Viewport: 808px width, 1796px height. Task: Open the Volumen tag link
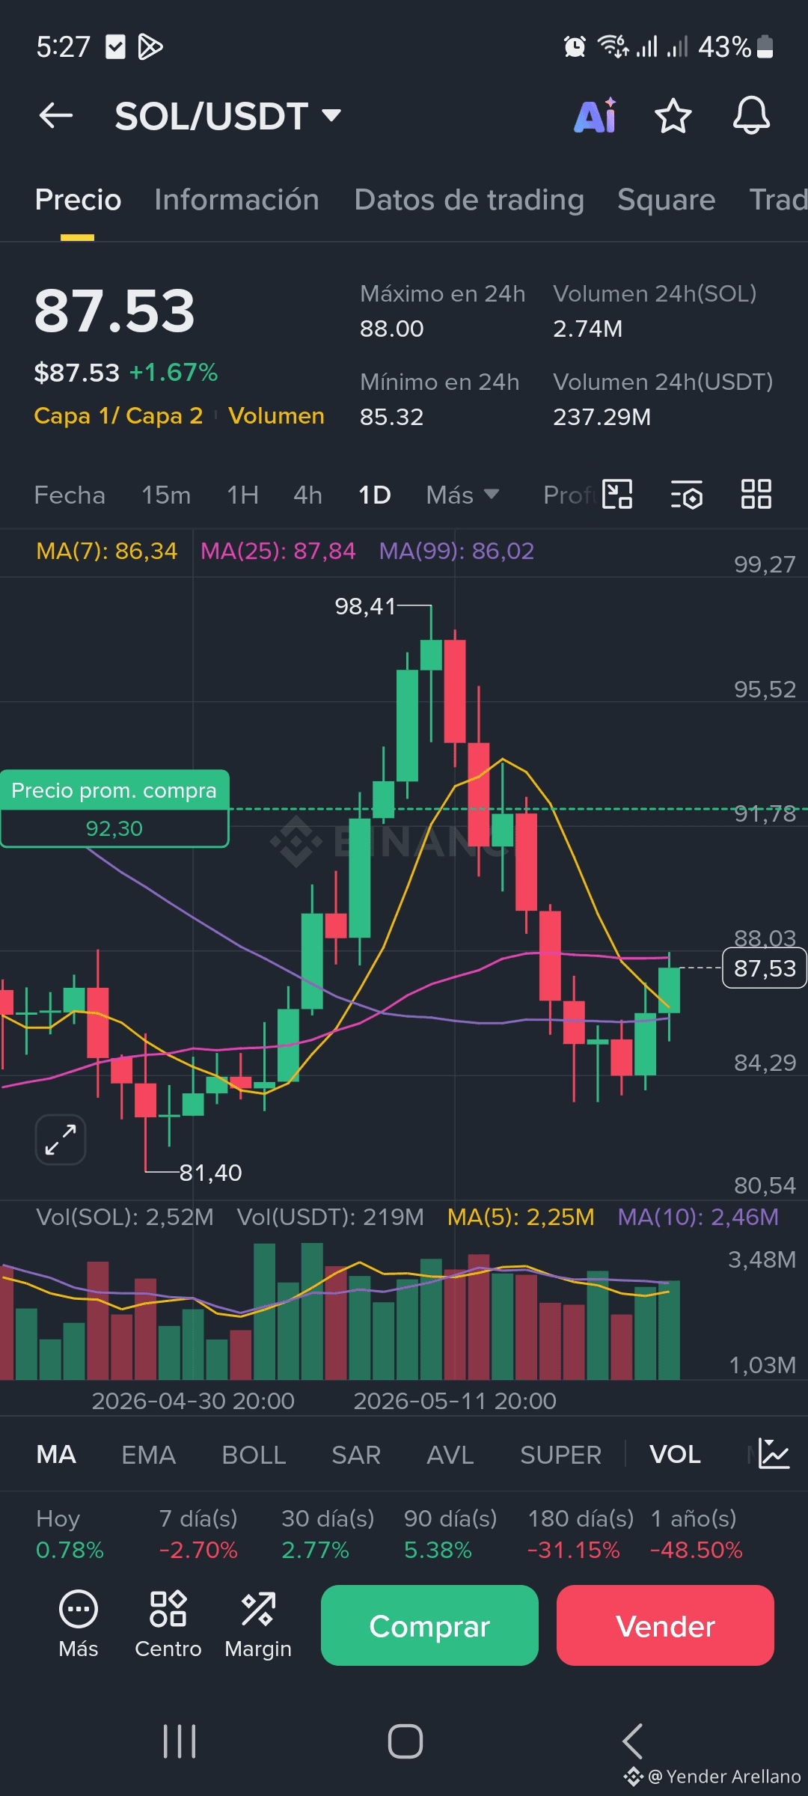(x=276, y=416)
